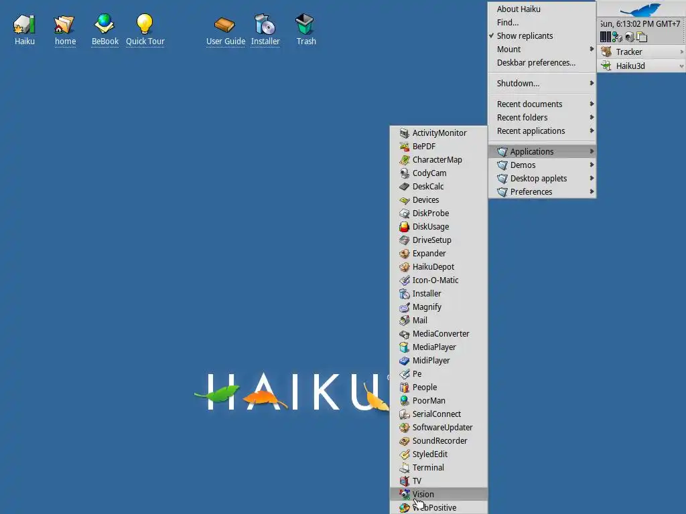
Task: Launch Installer from the Applications submenu
Action: [439, 294]
